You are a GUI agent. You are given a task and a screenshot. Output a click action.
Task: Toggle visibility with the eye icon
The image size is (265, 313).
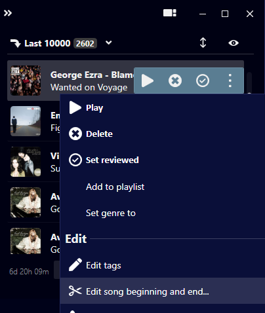pyautogui.click(x=234, y=43)
